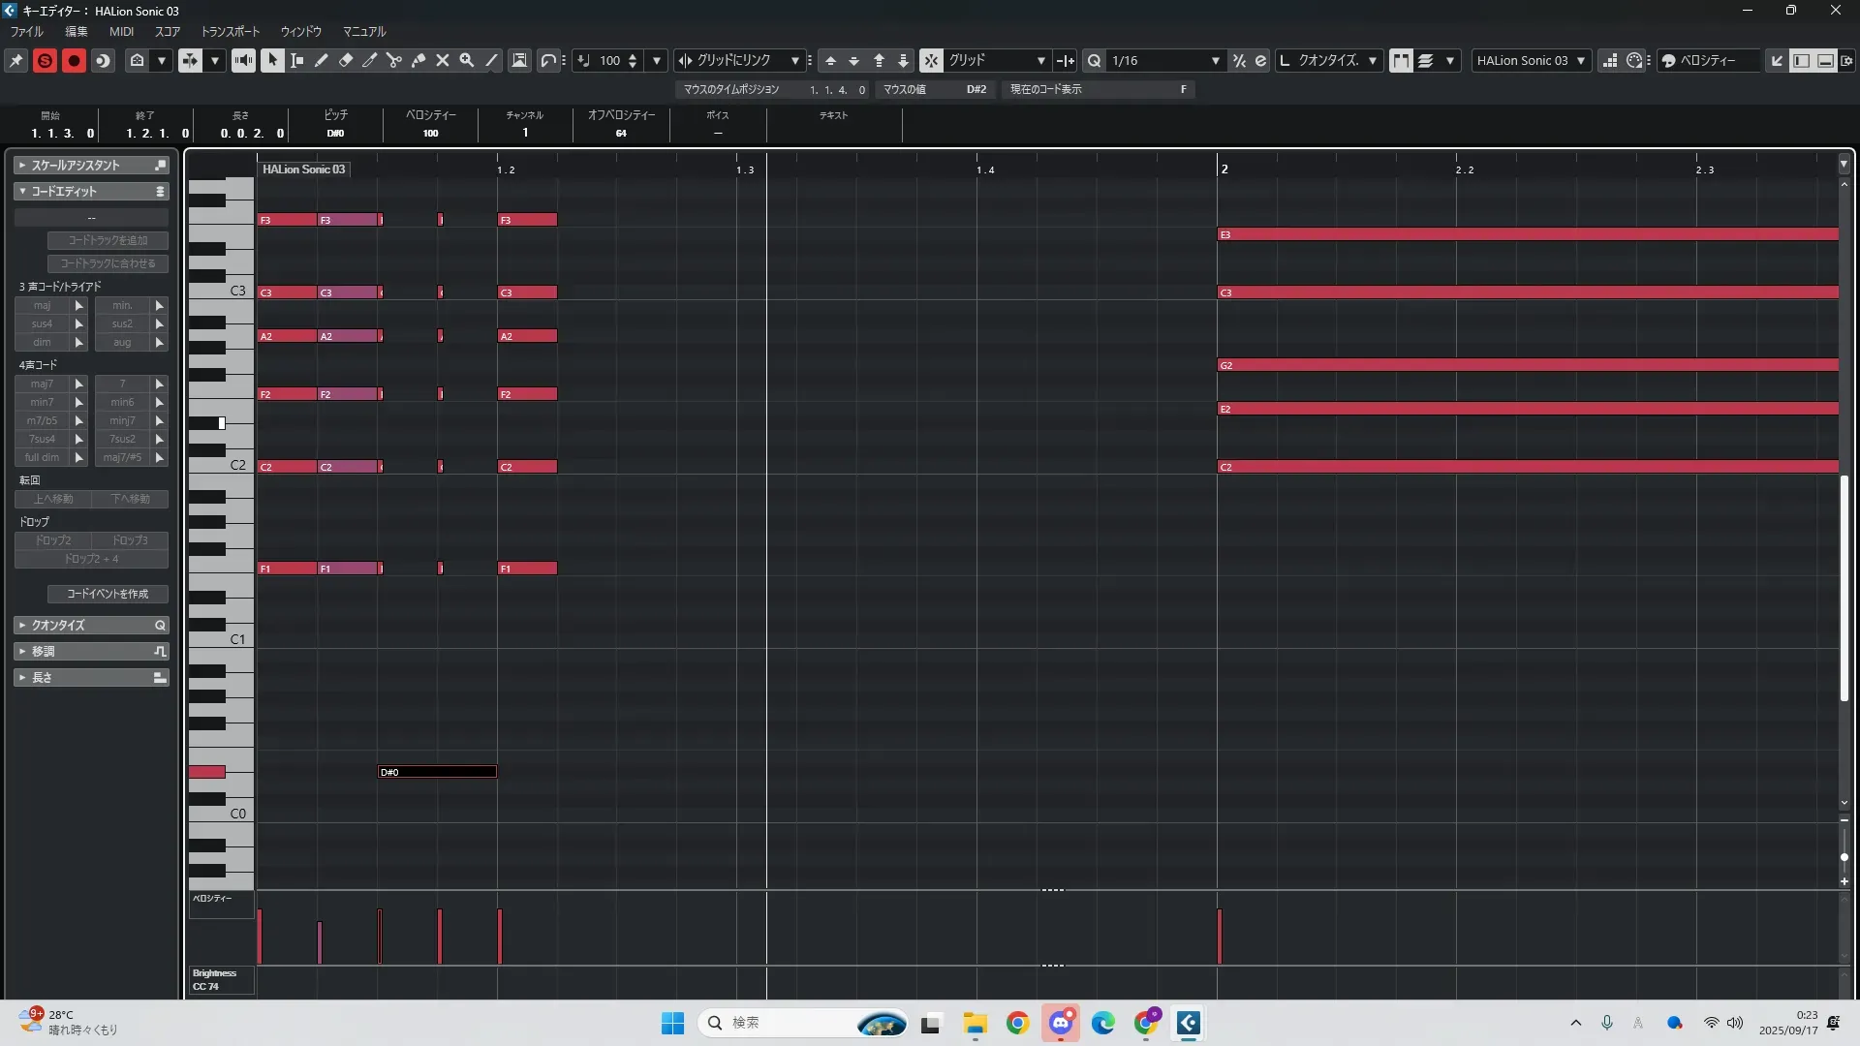Select the Object Selection arrow tool

click(272, 60)
